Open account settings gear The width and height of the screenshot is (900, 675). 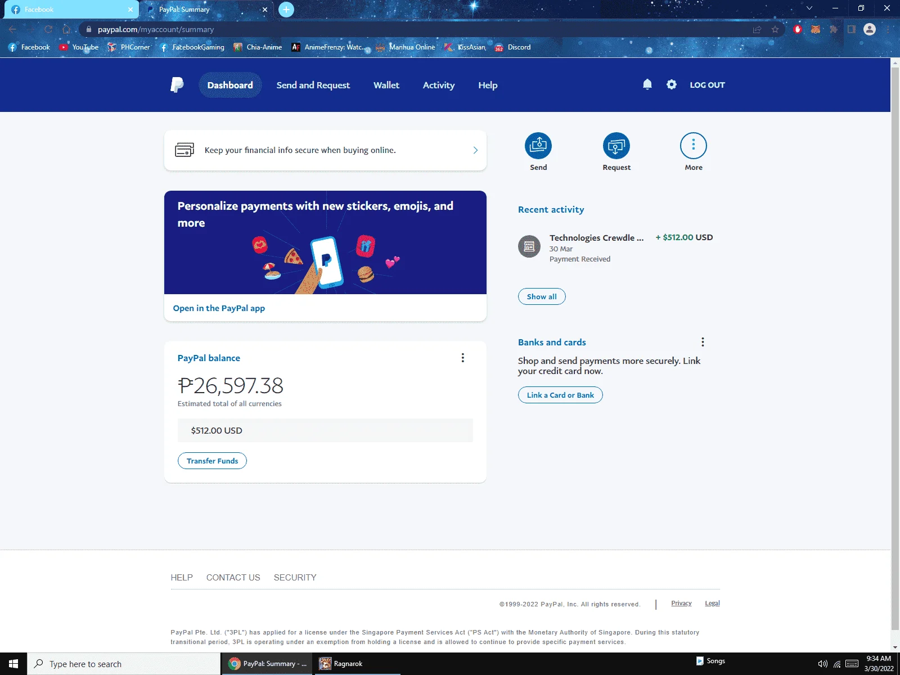[672, 84]
